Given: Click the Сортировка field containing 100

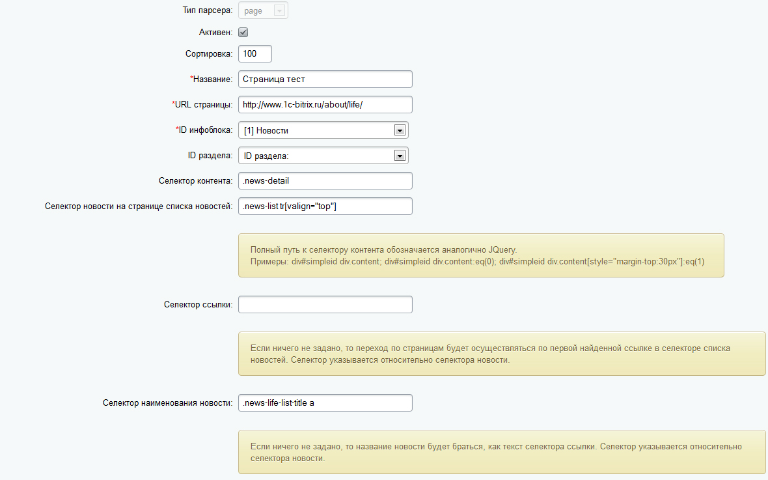Looking at the screenshot, I should pos(254,54).
